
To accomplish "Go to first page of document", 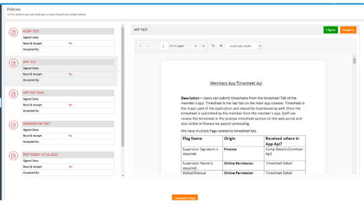I will pos(141,46).
